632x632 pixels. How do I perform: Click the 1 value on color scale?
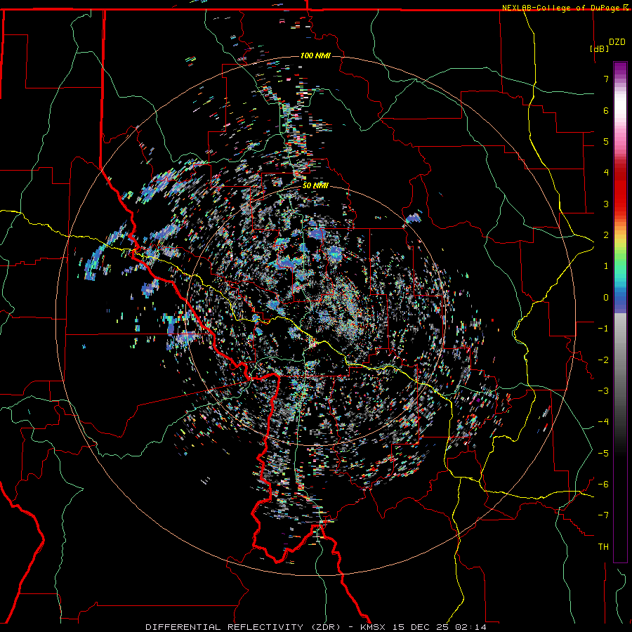coord(606,266)
